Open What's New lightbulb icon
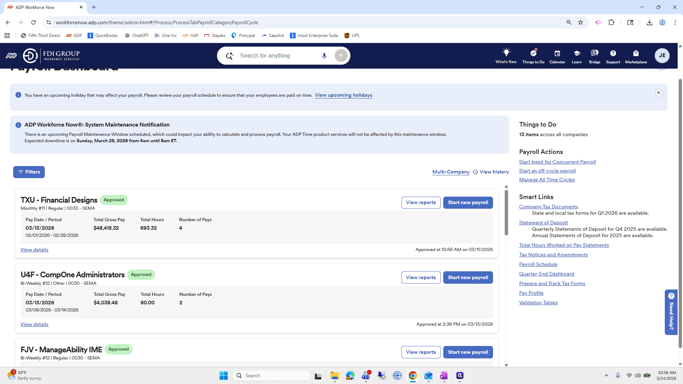Screen dimensions: 683x384 (506, 56)
